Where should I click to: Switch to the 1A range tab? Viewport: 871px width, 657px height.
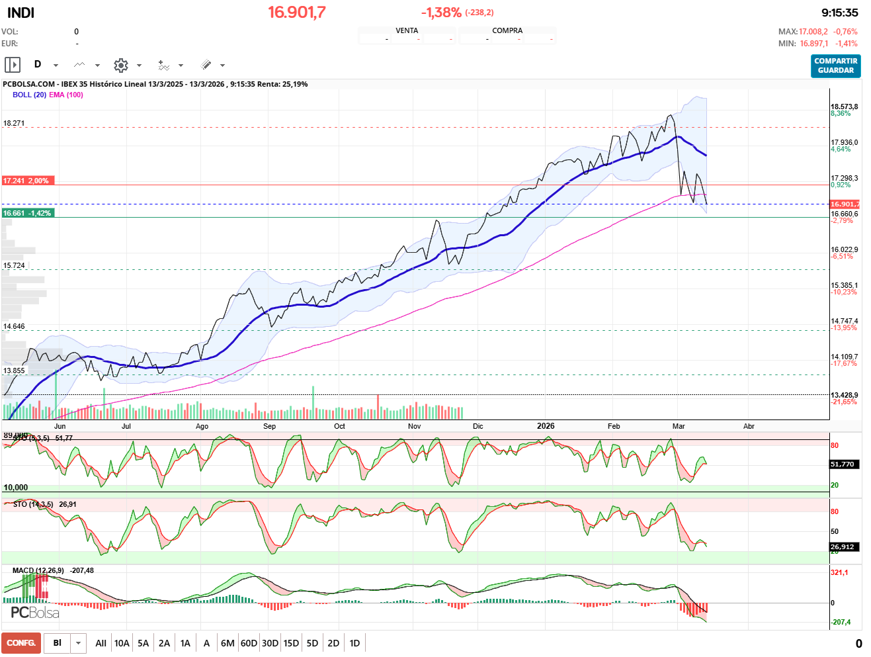click(185, 642)
